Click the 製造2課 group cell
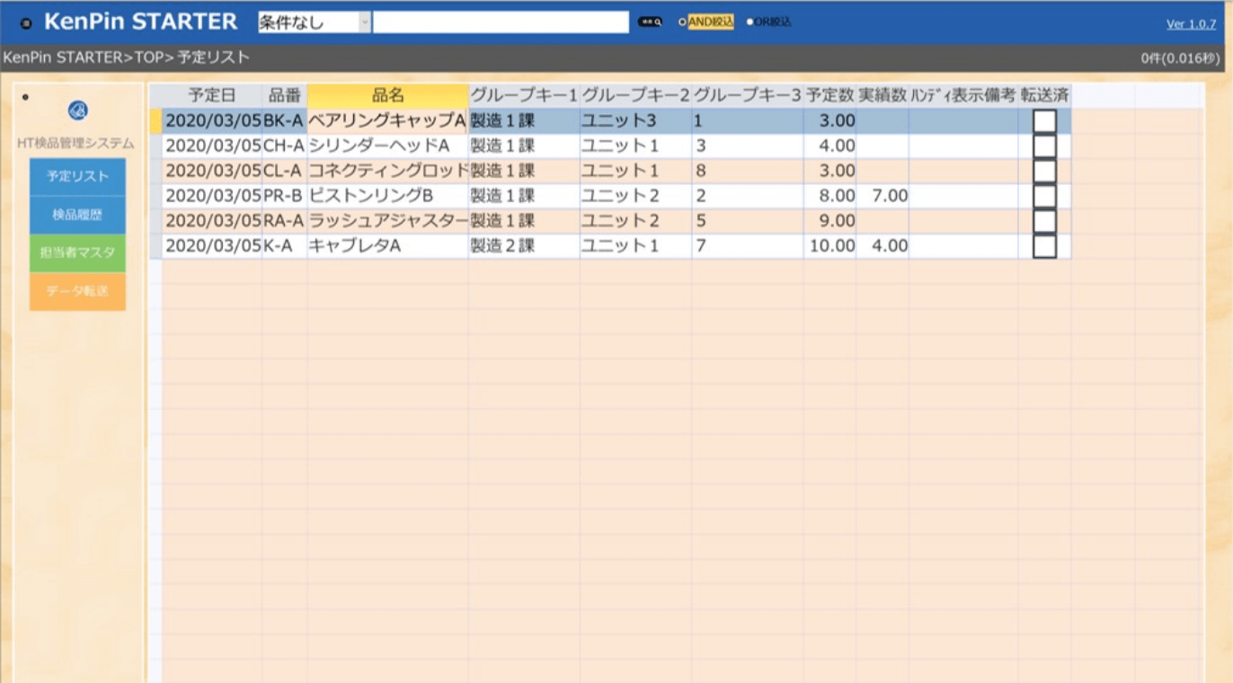The height and width of the screenshot is (683, 1233). (x=524, y=246)
